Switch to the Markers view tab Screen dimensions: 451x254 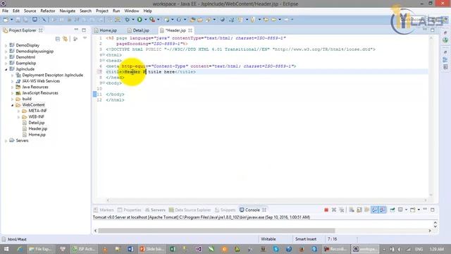[x=104, y=210]
